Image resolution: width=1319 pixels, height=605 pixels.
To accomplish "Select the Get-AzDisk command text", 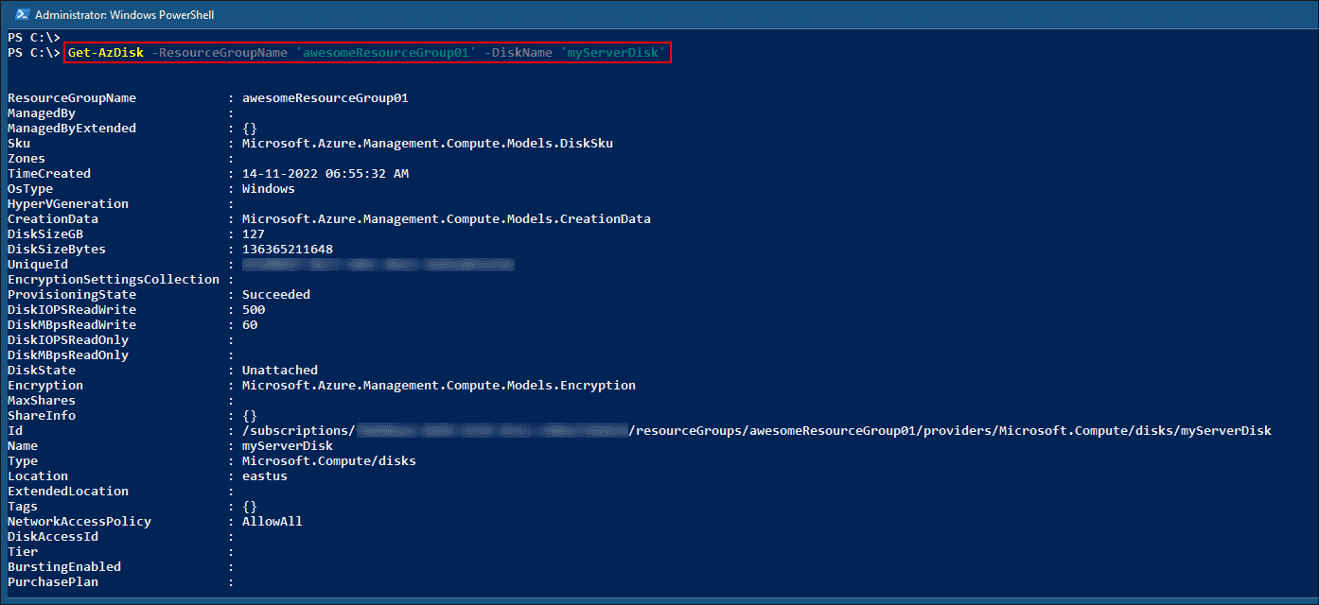I will click(105, 52).
